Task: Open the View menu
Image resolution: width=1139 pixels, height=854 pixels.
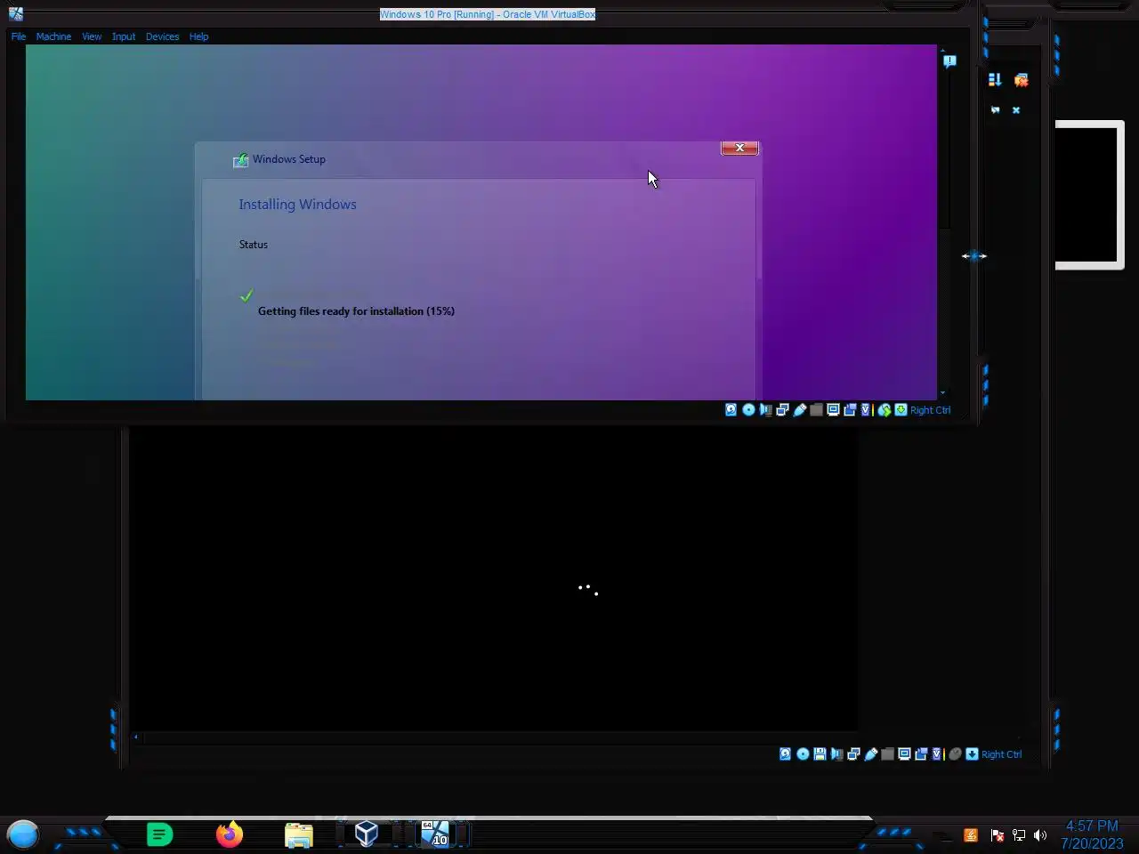Action: (x=92, y=36)
